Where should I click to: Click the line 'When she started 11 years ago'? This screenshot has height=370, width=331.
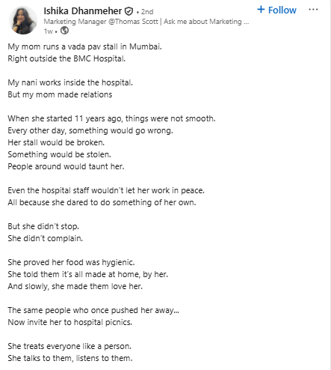coord(111,118)
